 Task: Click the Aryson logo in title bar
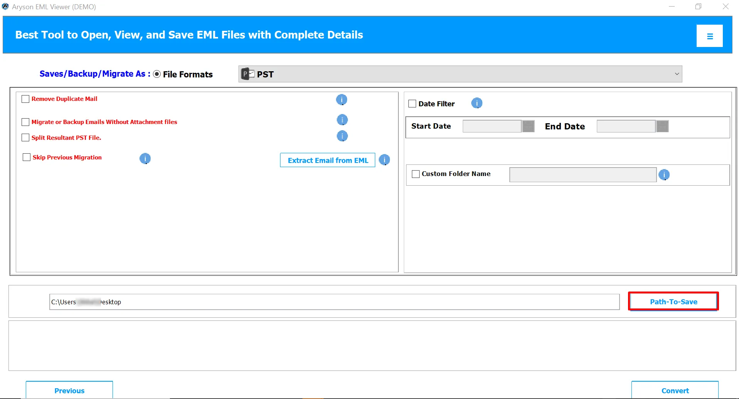tap(5, 6)
